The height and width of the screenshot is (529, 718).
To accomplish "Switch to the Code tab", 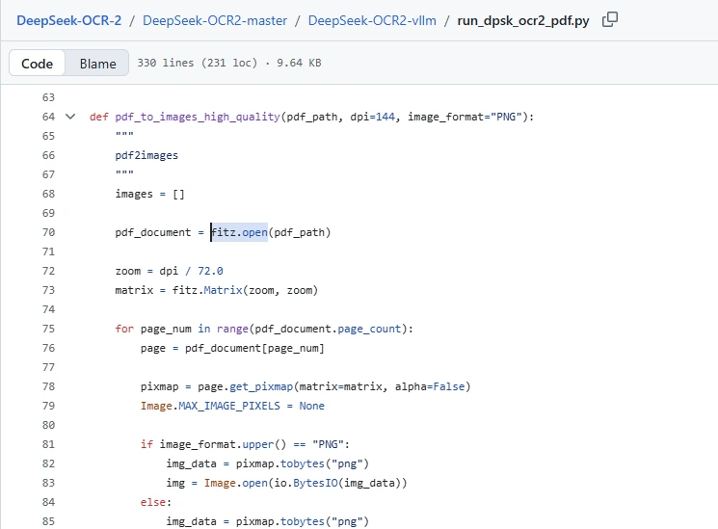I will tap(37, 64).
